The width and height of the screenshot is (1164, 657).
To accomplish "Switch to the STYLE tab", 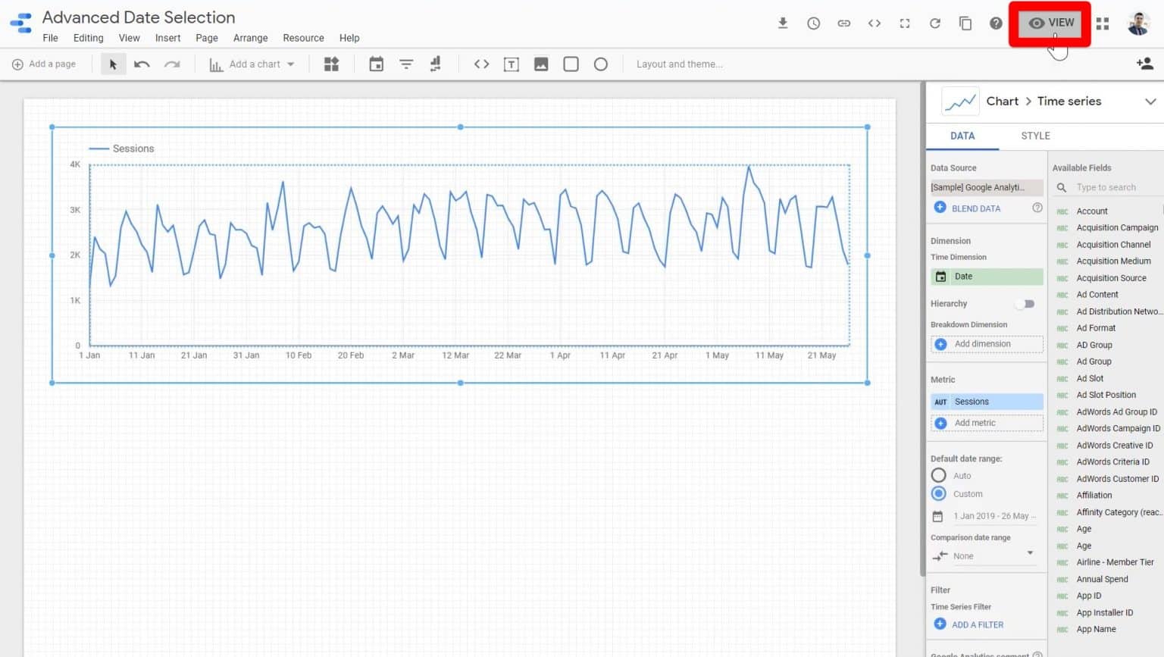I will click(x=1035, y=136).
